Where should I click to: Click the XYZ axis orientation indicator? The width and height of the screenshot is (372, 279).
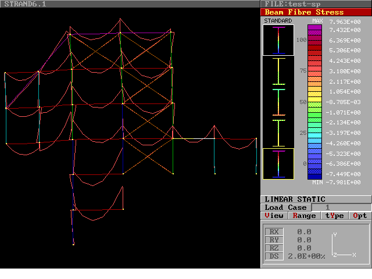coord(343,245)
